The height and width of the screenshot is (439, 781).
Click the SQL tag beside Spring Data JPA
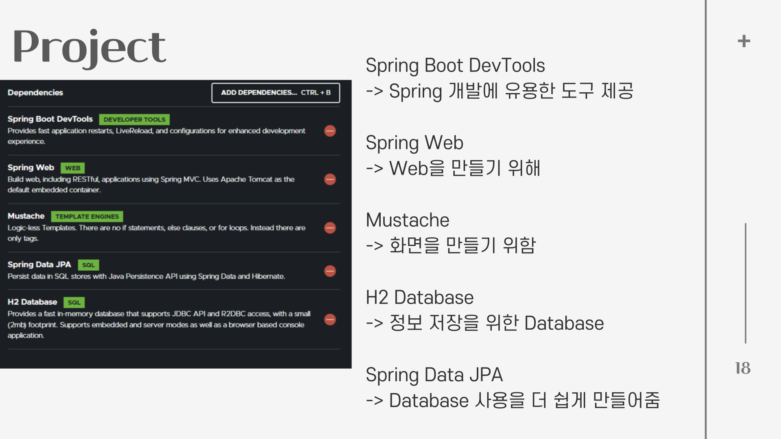coord(88,265)
